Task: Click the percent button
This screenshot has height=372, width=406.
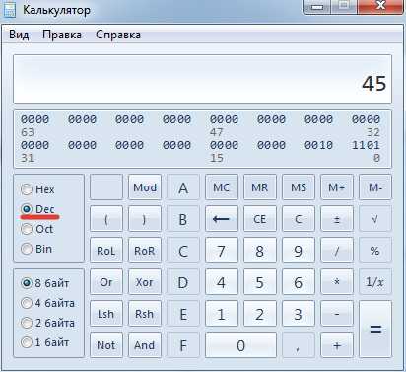Action: pyautogui.click(x=375, y=251)
